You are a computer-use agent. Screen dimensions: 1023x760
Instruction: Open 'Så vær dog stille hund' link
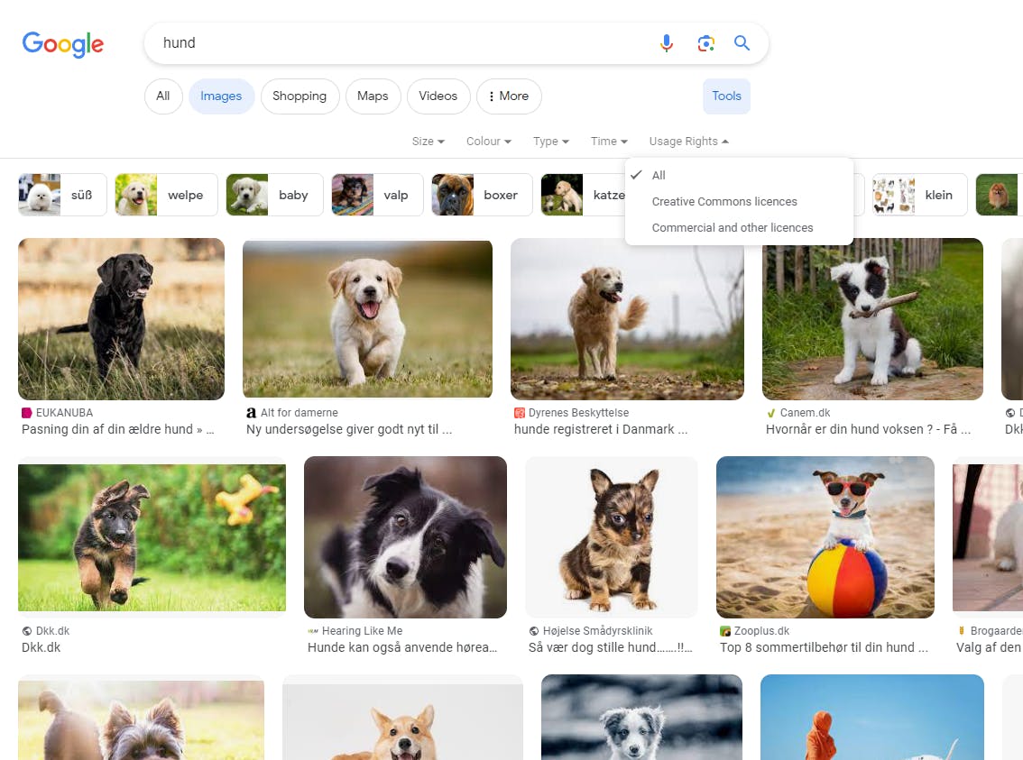610,648
